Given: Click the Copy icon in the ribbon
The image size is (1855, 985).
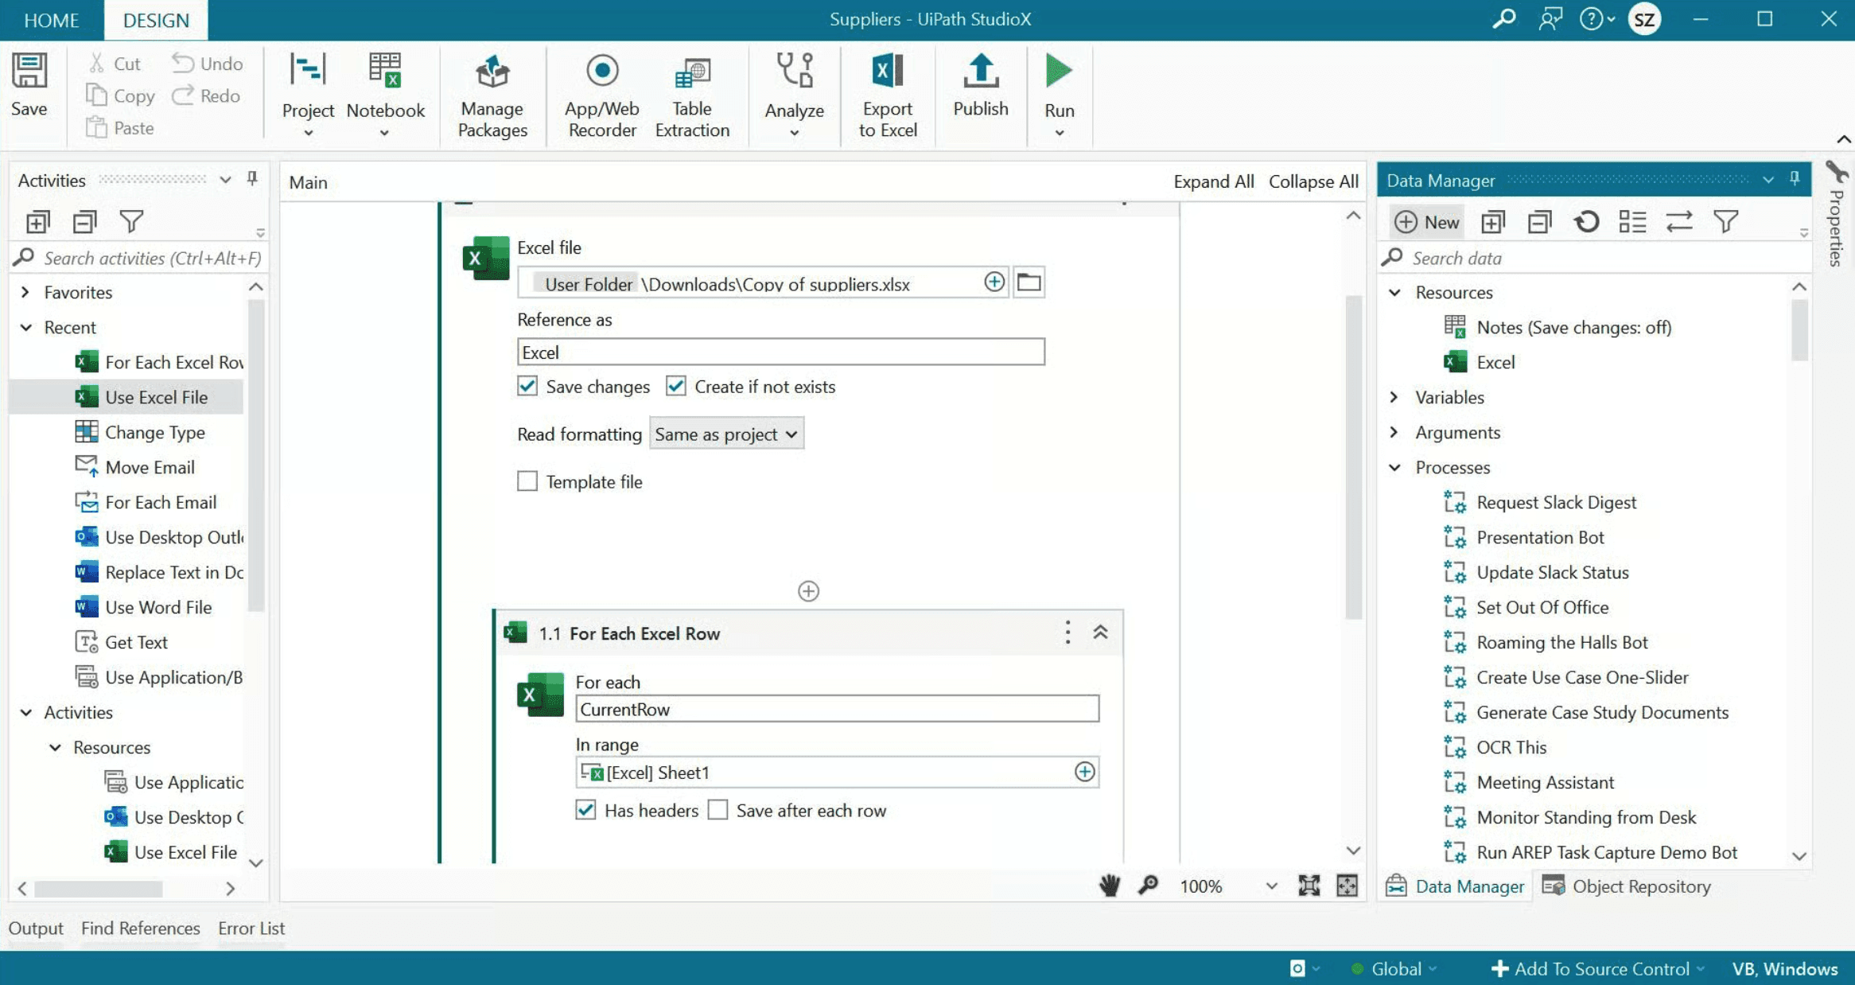Looking at the screenshot, I should [96, 95].
